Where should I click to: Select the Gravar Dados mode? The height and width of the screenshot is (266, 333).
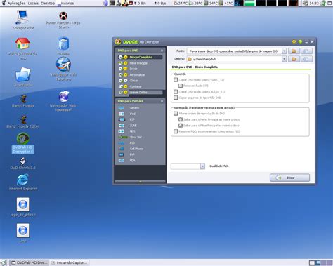coord(140,92)
